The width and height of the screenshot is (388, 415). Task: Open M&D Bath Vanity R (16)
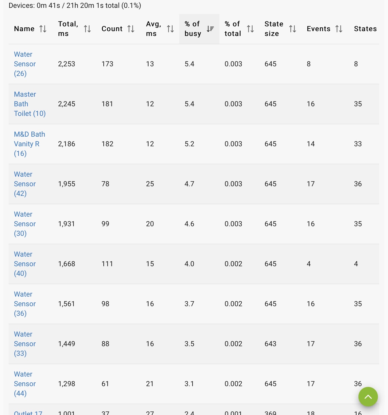29,144
